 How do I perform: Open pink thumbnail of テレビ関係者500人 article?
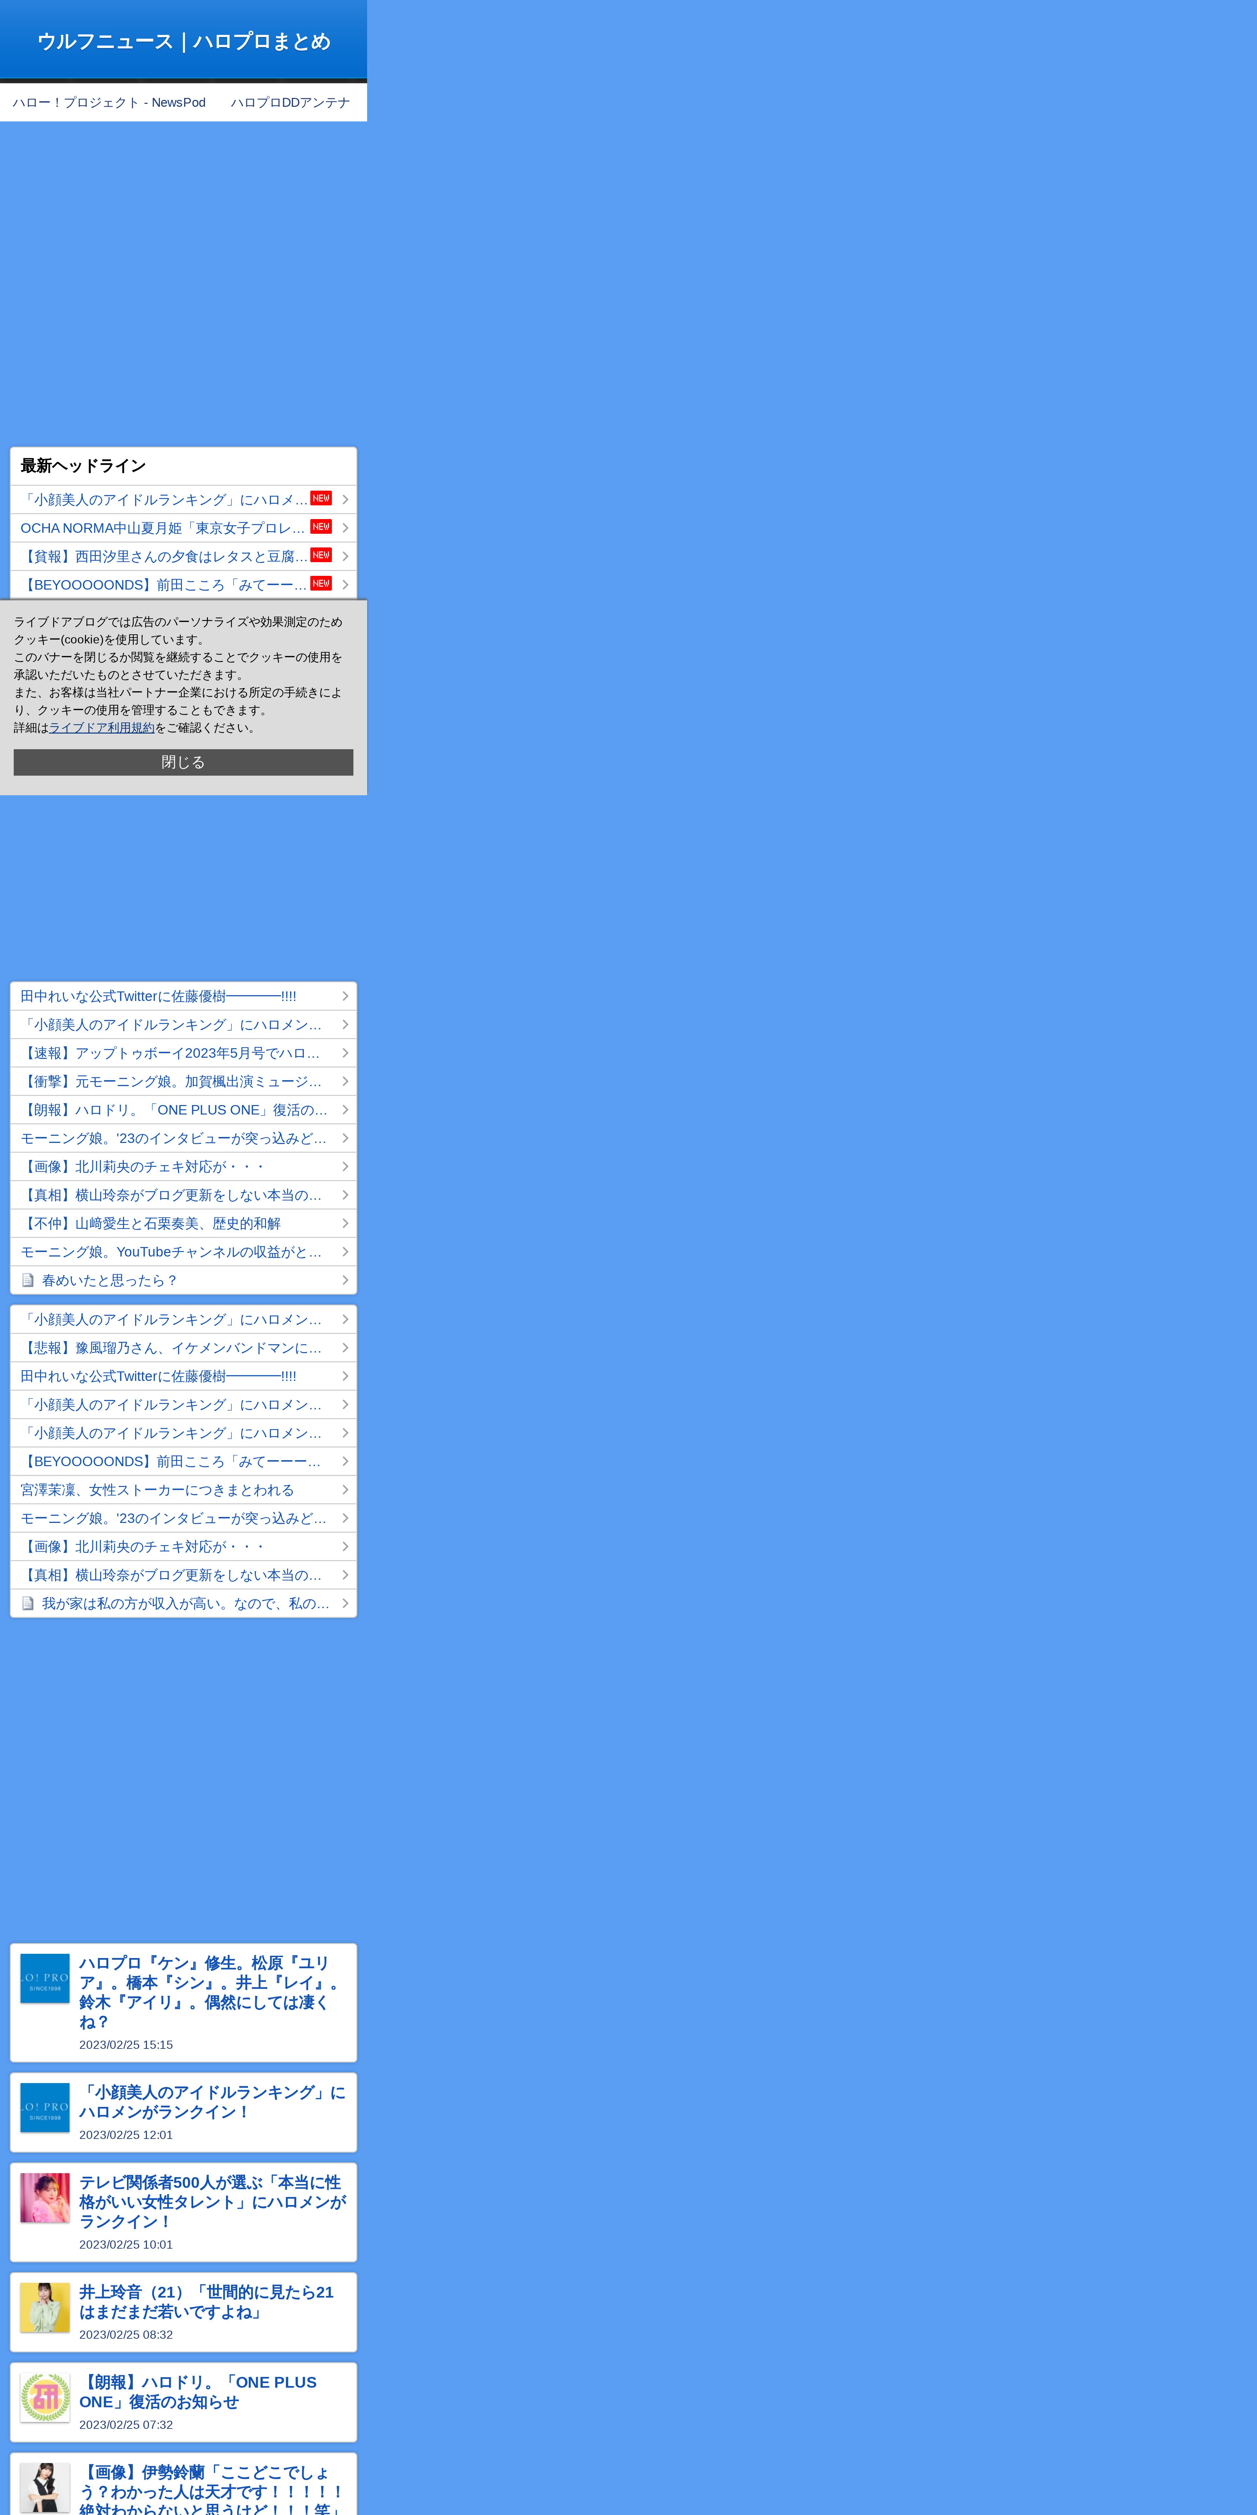(x=45, y=2198)
